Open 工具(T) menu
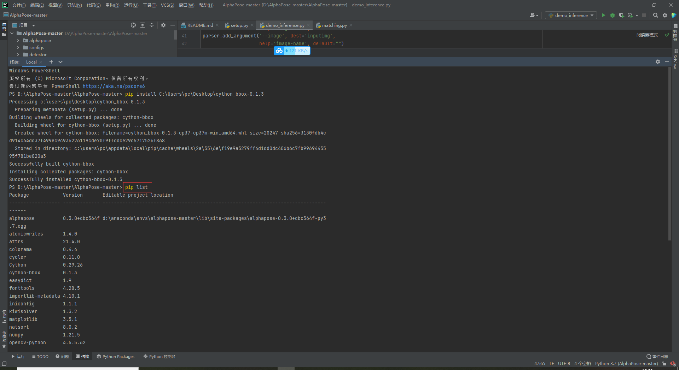This screenshot has width=679, height=370. pos(150,5)
